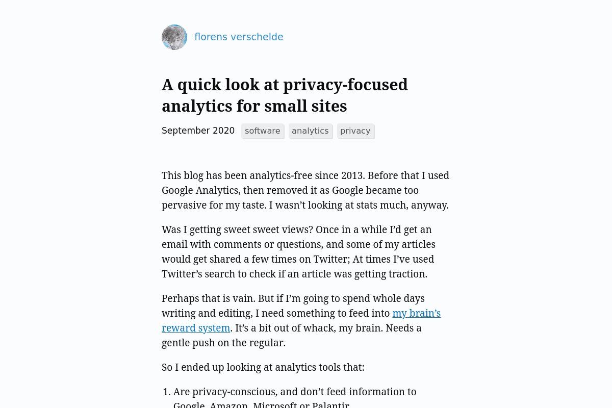The image size is (612, 408).
Task: Select the "software" tag
Action: pos(262,131)
